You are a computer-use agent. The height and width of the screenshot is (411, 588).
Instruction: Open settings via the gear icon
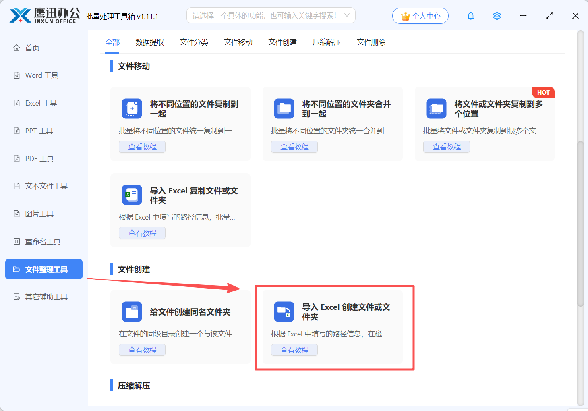(x=497, y=16)
